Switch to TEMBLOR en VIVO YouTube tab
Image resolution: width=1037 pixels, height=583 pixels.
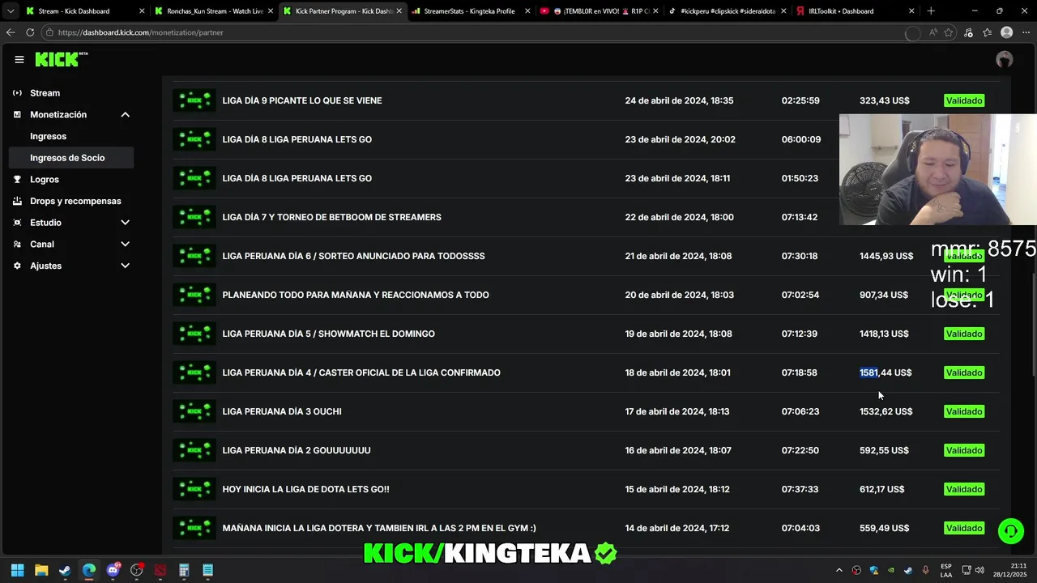pos(599,11)
